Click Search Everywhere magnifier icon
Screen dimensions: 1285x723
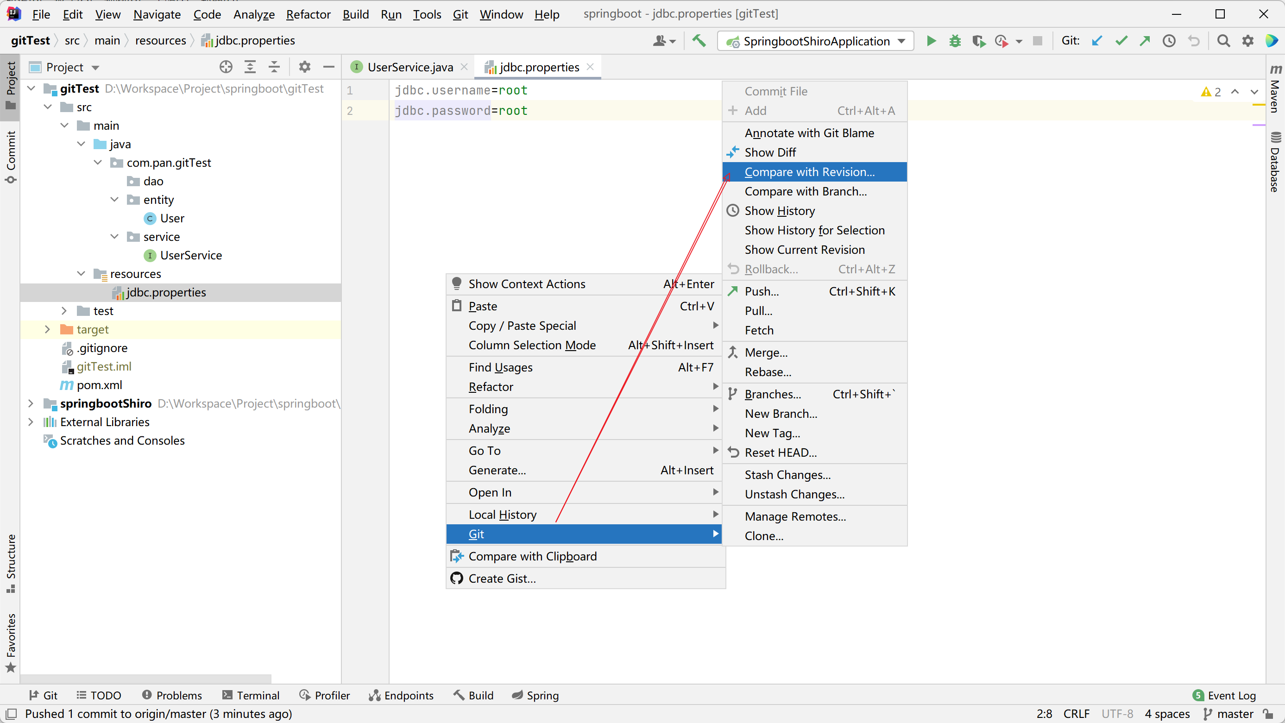click(x=1223, y=41)
